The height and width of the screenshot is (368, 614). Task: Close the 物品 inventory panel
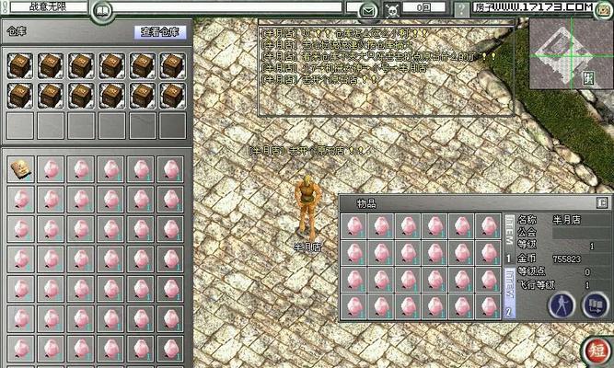pyautogui.click(x=602, y=202)
